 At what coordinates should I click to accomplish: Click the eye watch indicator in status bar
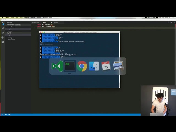coord(10,114)
